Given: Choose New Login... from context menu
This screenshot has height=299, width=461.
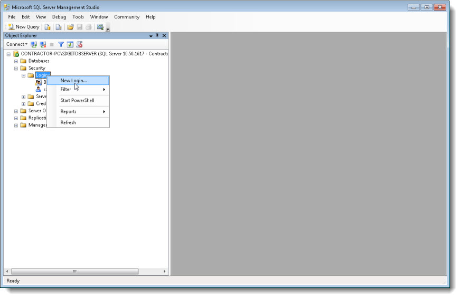Looking at the screenshot, I should pos(78,81).
